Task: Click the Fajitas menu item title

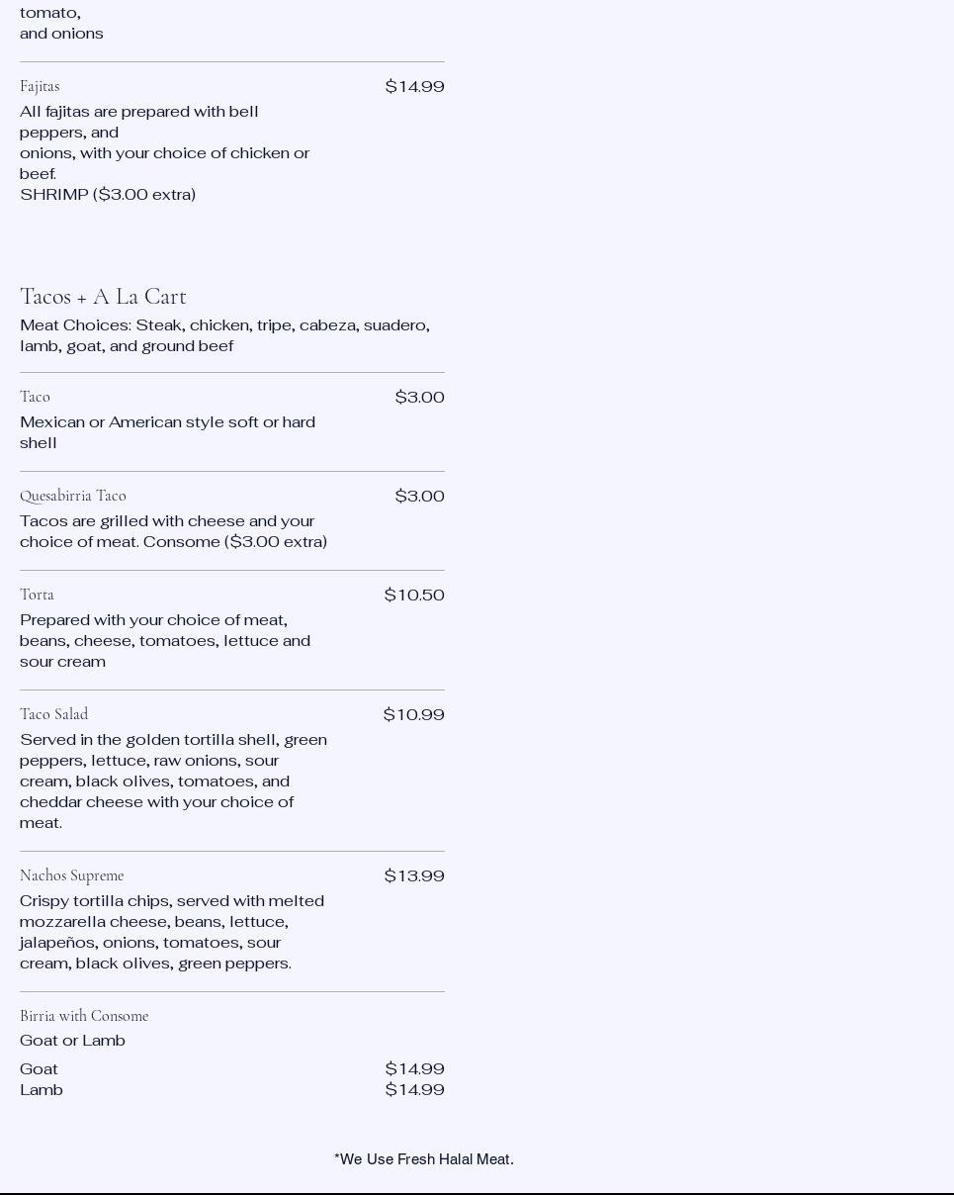Action: coord(40,86)
